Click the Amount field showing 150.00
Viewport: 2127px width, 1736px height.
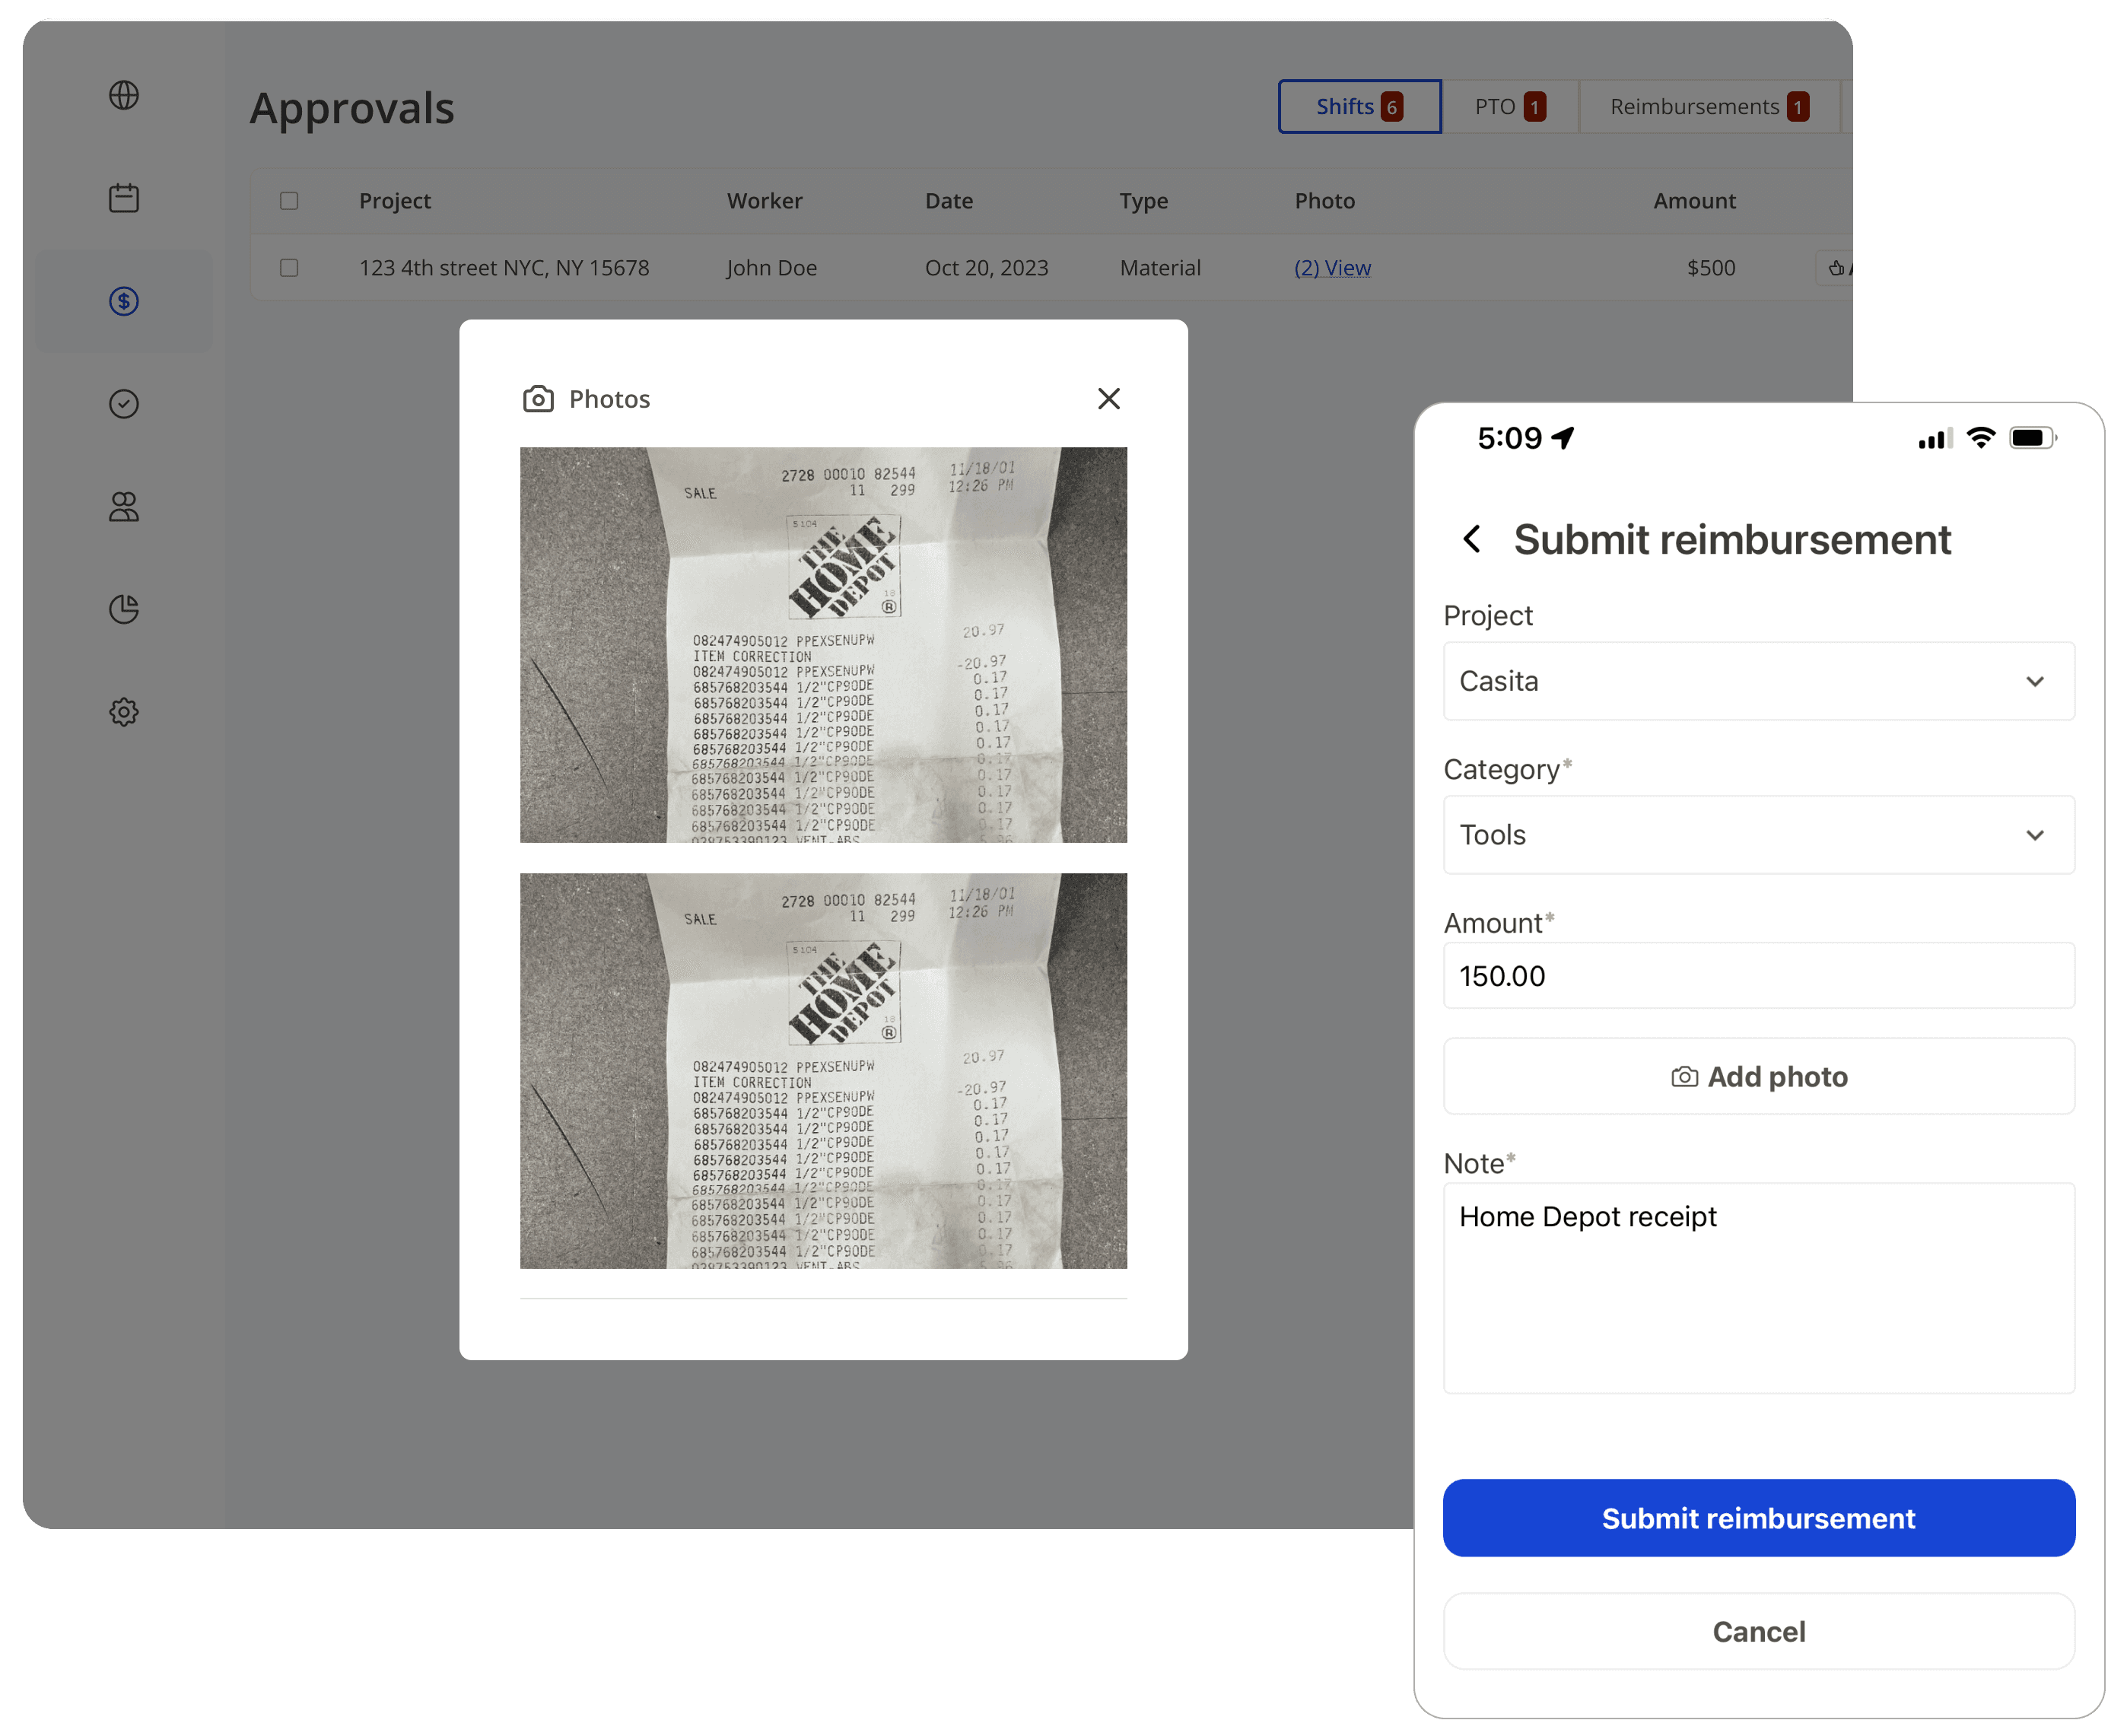1758,976
